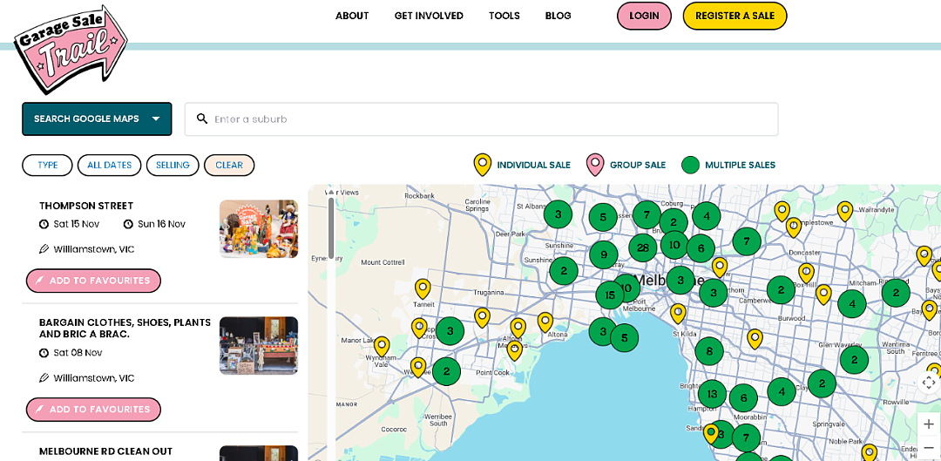Click the yellow pin near St Kilda
The image size is (941, 461).
coord(678,314)
